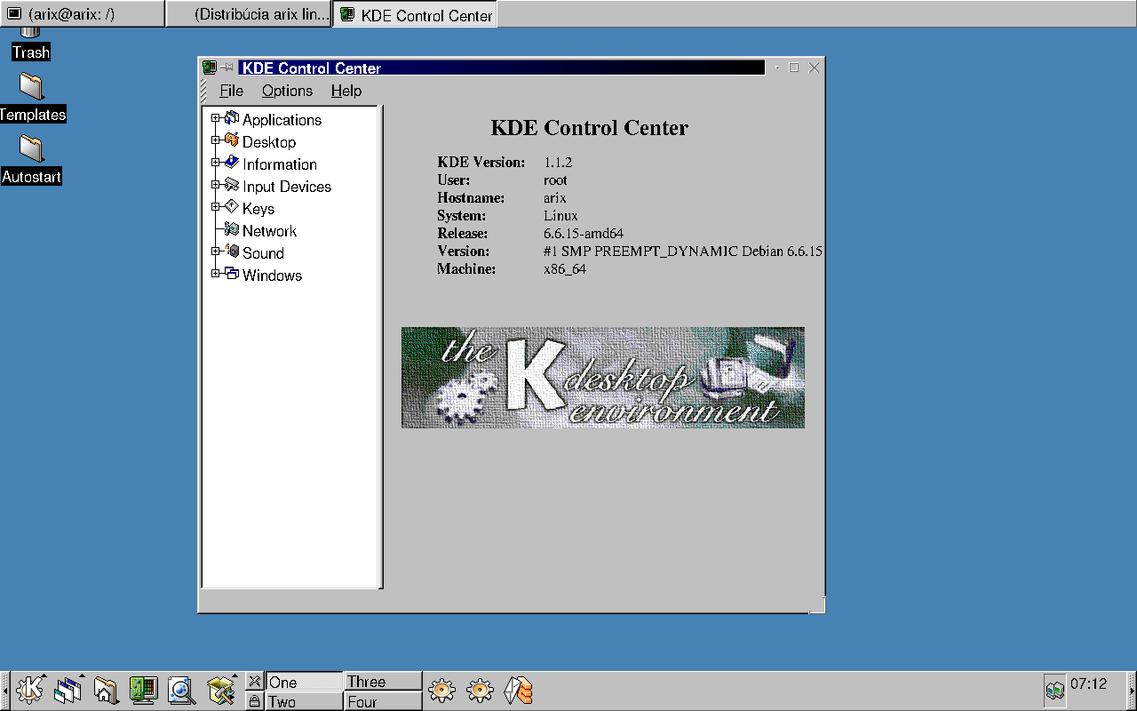Open the Utilities toolbox icon in panel
This screenshot has height=711, width=1137.
tap(220, 690)
